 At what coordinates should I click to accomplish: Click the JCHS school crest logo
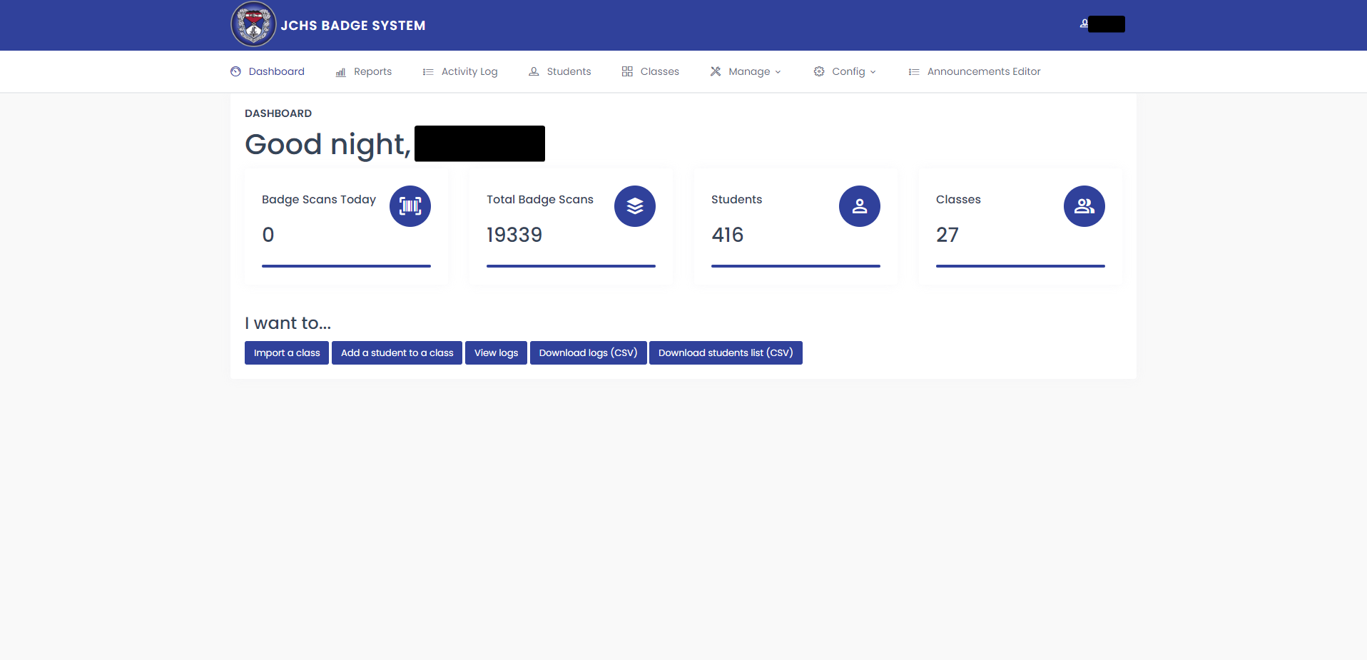coord(253,25)
